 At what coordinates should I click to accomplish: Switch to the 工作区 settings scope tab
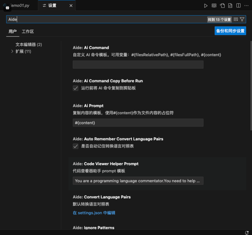point(28,31)
